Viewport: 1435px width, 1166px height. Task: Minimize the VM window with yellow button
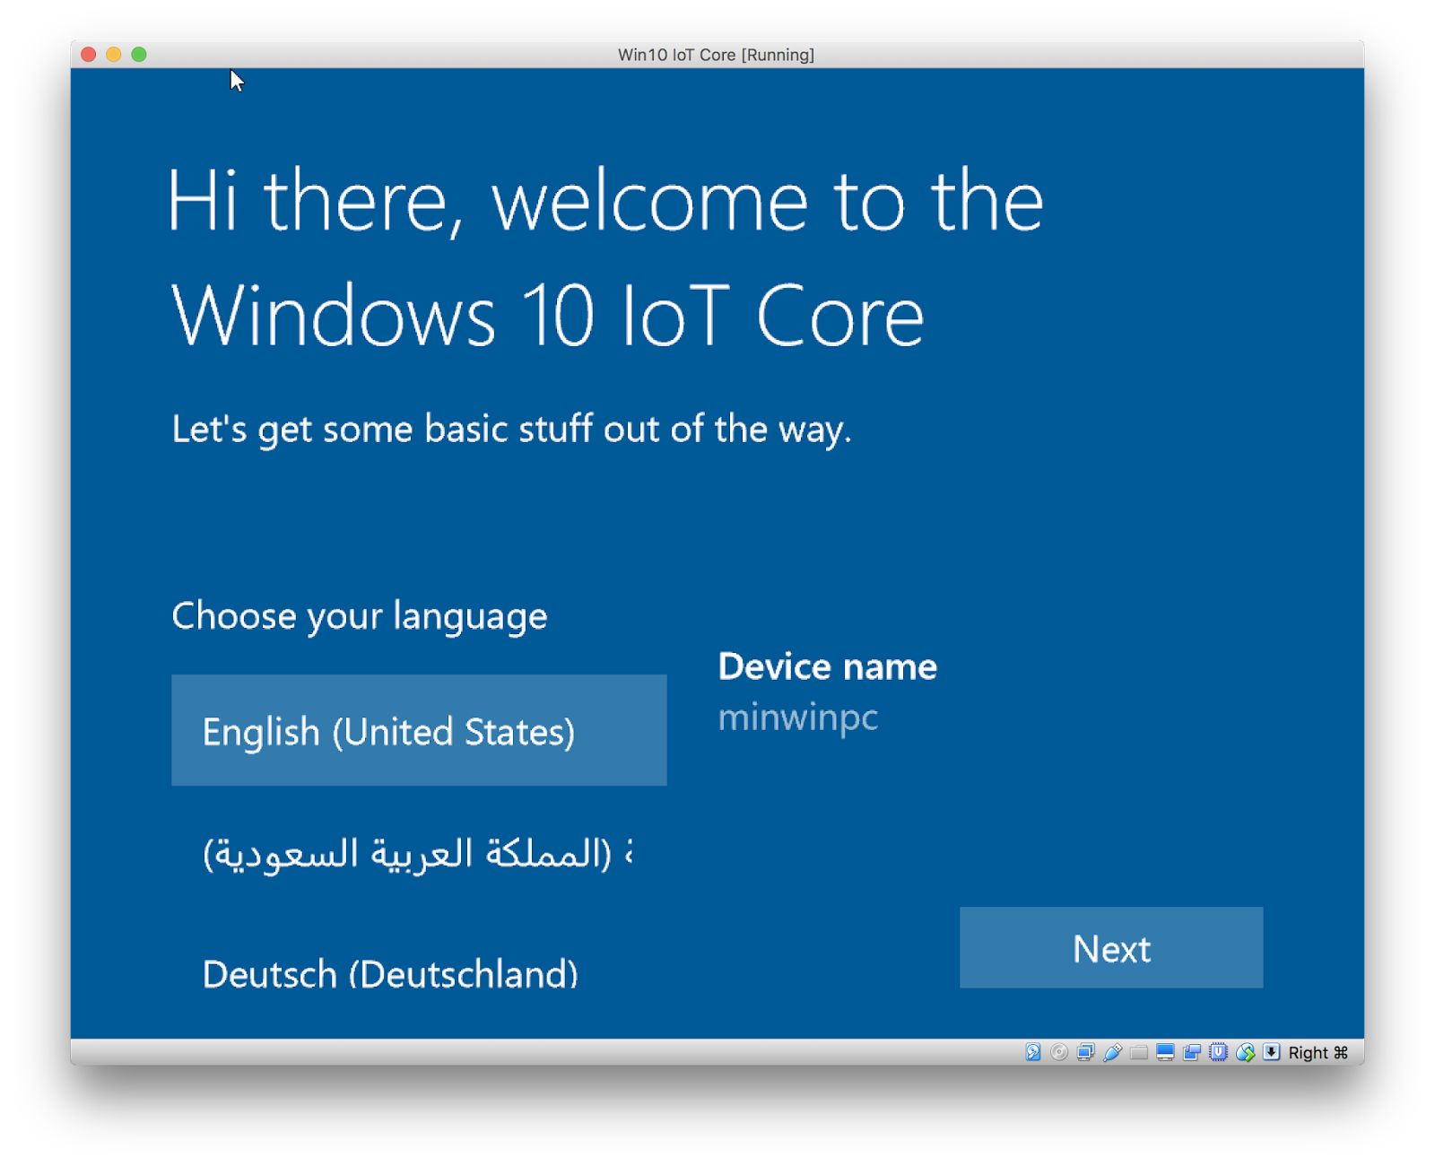[114, 54]
